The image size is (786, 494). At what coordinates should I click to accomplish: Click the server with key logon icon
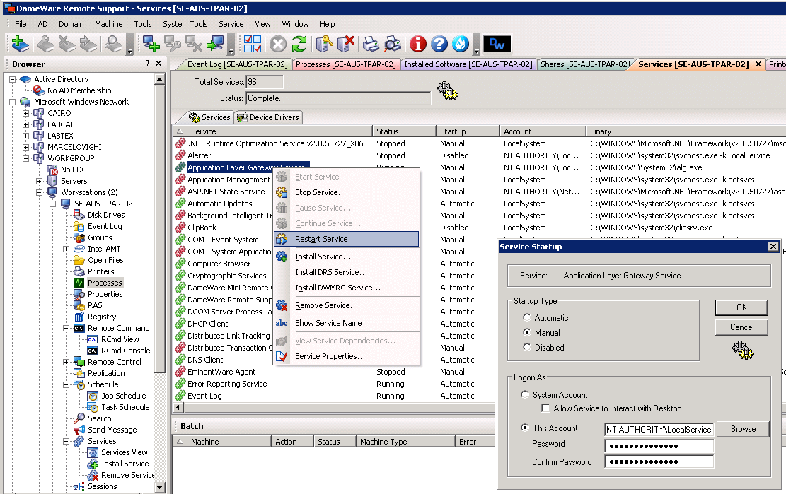point(324,44)
